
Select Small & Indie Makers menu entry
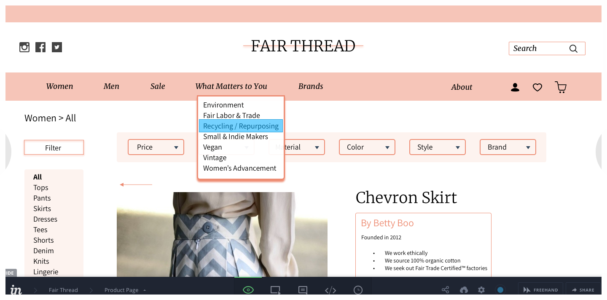[x=236, y=137]
